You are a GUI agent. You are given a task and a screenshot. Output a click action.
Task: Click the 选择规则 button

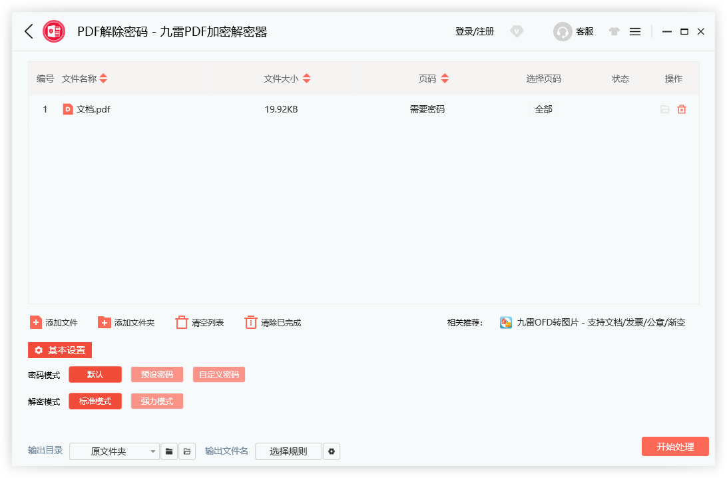pos(288,451)
